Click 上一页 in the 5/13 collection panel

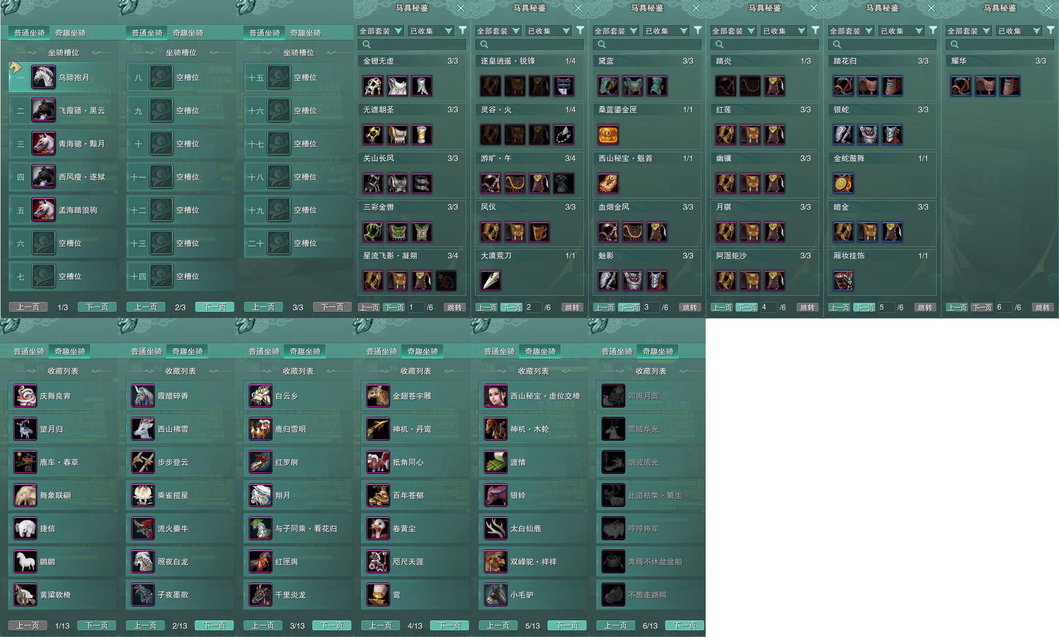[x=498, y=626]
